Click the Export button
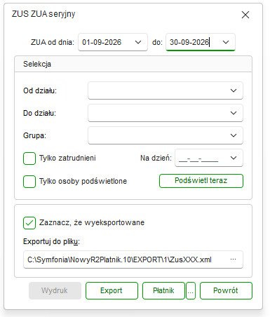This screenshot has width=270, height=317. pyautogui.click(x=112, y=290)
